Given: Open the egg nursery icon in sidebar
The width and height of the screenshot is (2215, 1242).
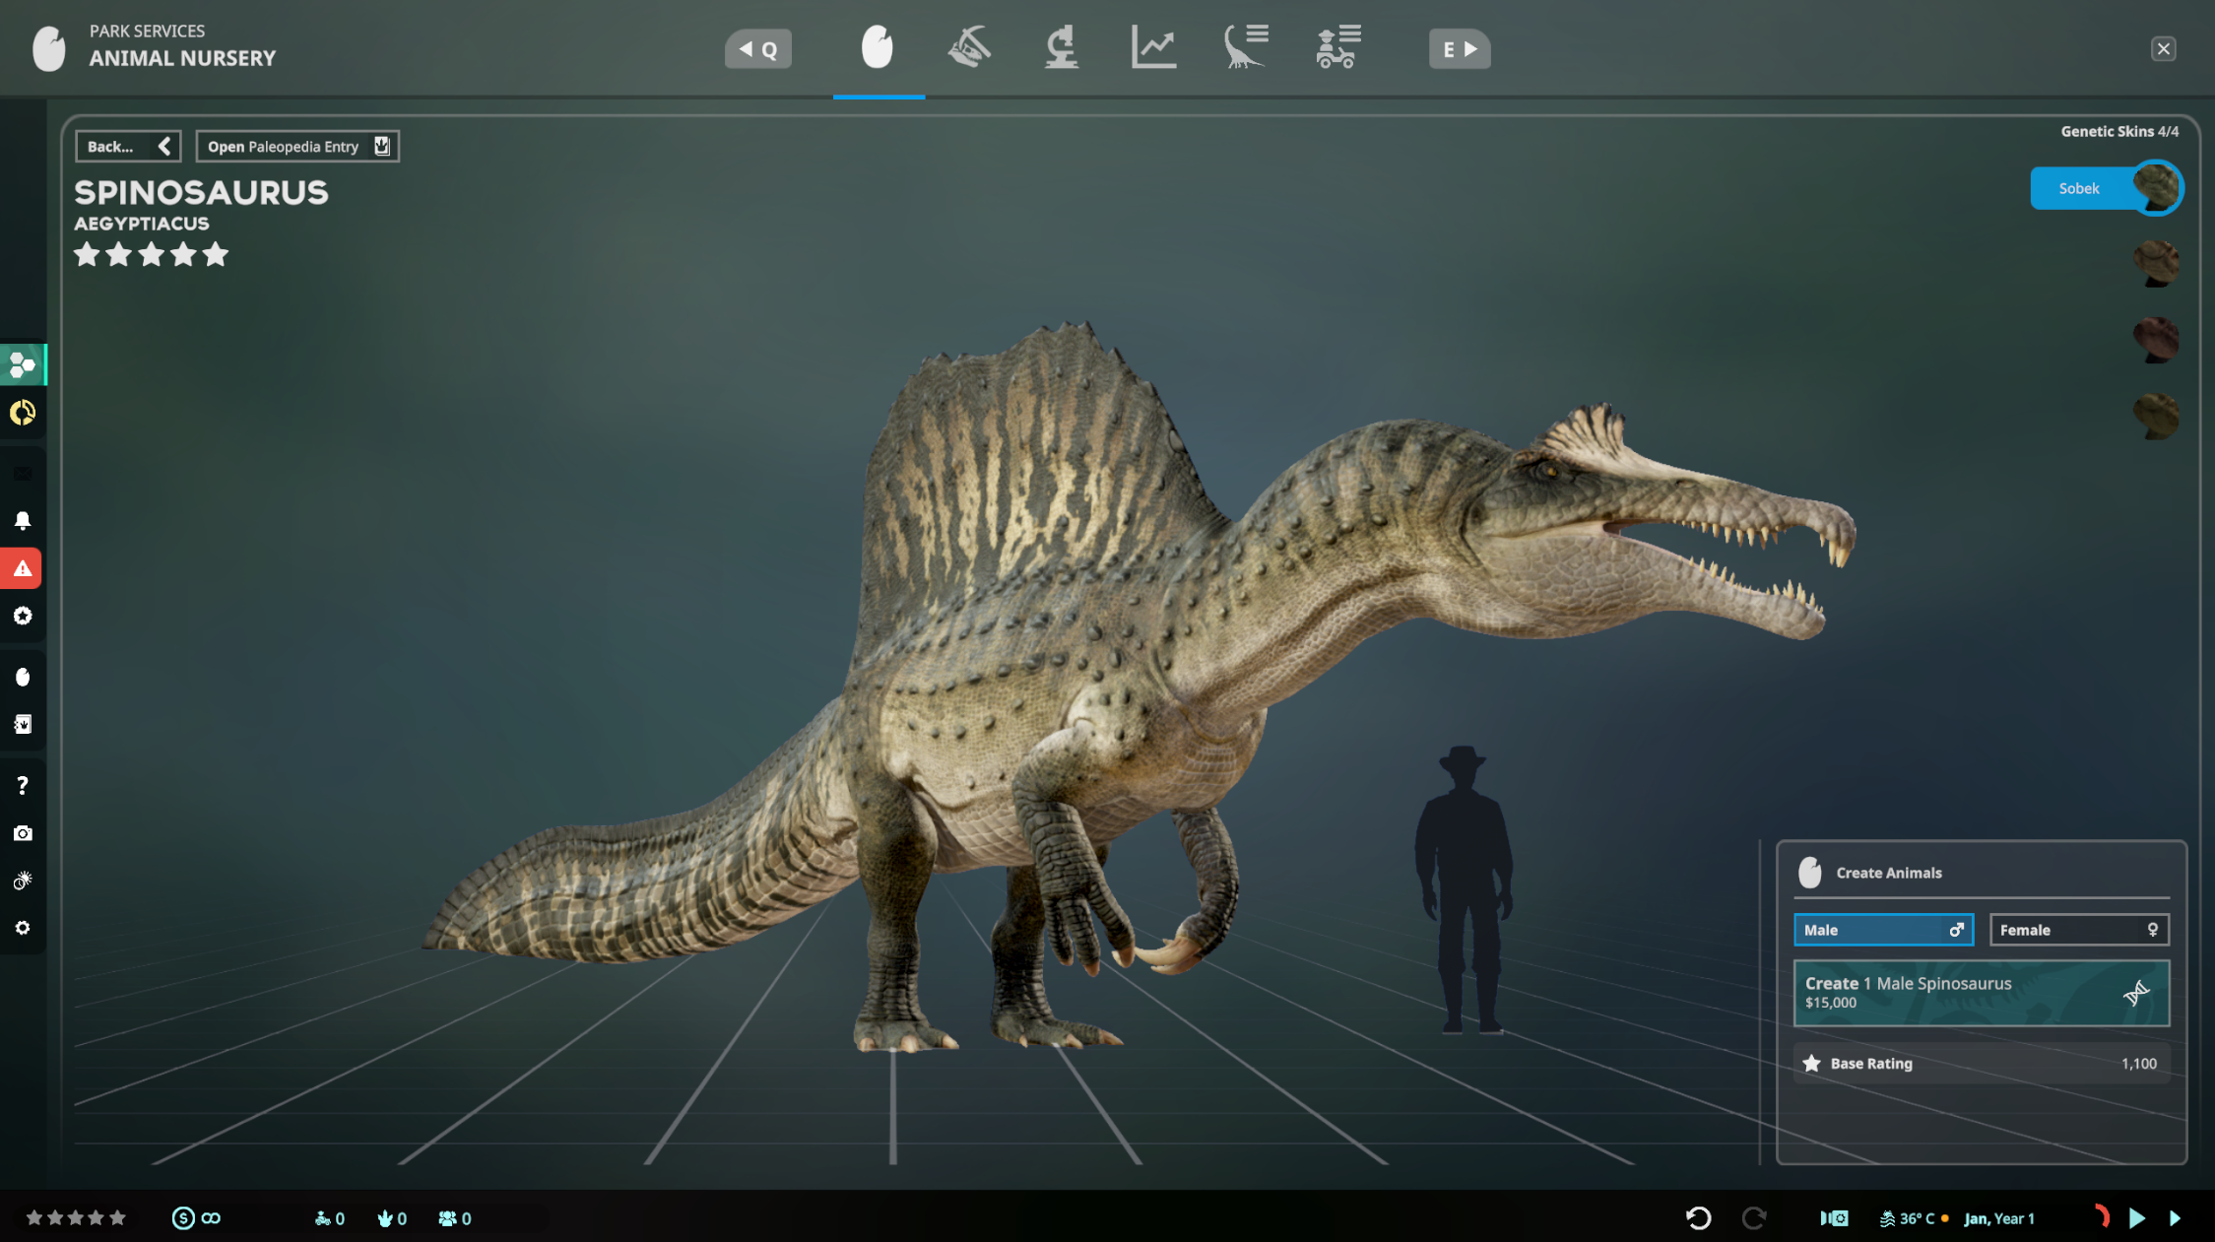Looking at the screenshot, I should click(x=23, y=677).
